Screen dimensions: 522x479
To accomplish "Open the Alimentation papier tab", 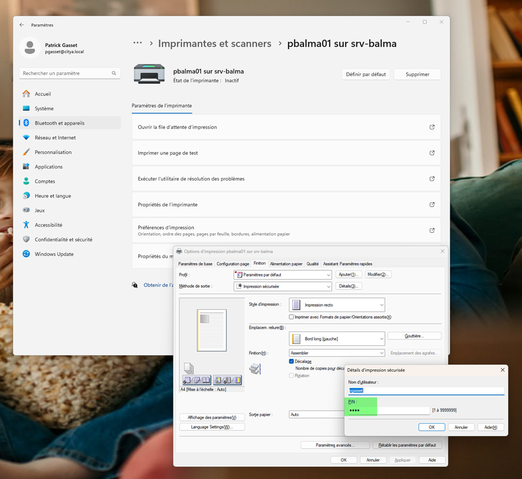I will 286,264.
